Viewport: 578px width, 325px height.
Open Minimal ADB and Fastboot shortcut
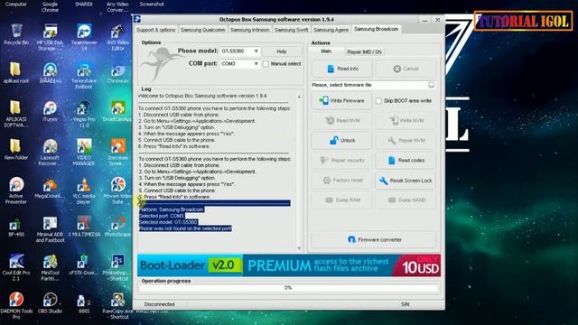[51, 228]
